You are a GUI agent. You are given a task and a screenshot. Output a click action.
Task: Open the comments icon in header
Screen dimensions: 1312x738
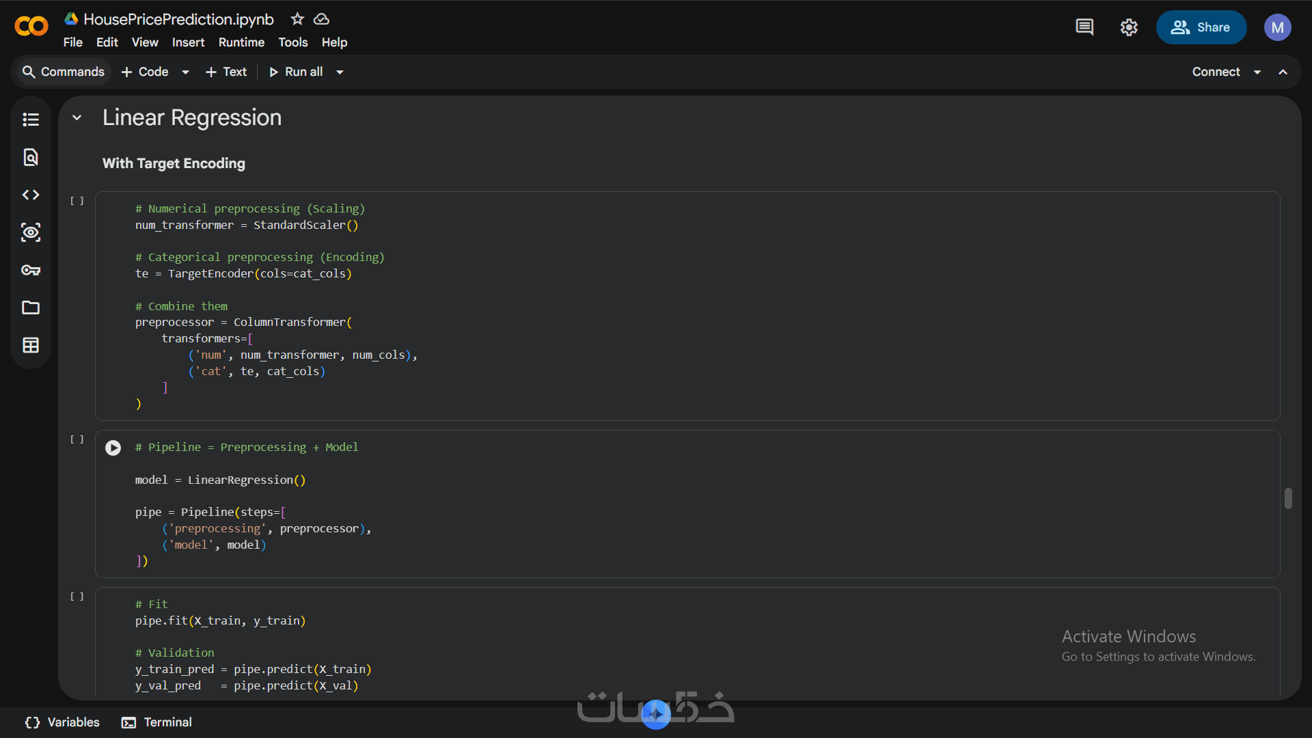tap(1084, 27)
